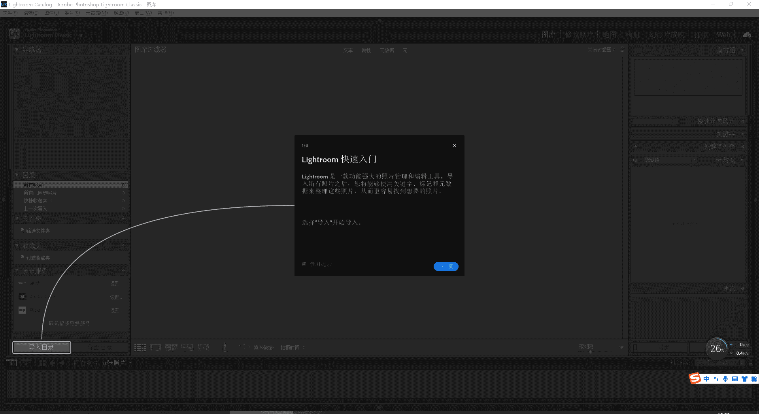Collapse the 目录 panel
The height and width of the screenshot is (414, 759).
pyautogui.click(x=17, y=175)
